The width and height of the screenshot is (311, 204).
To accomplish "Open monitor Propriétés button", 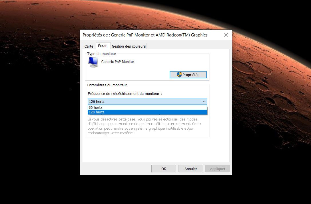I will [x=188, y=75].
